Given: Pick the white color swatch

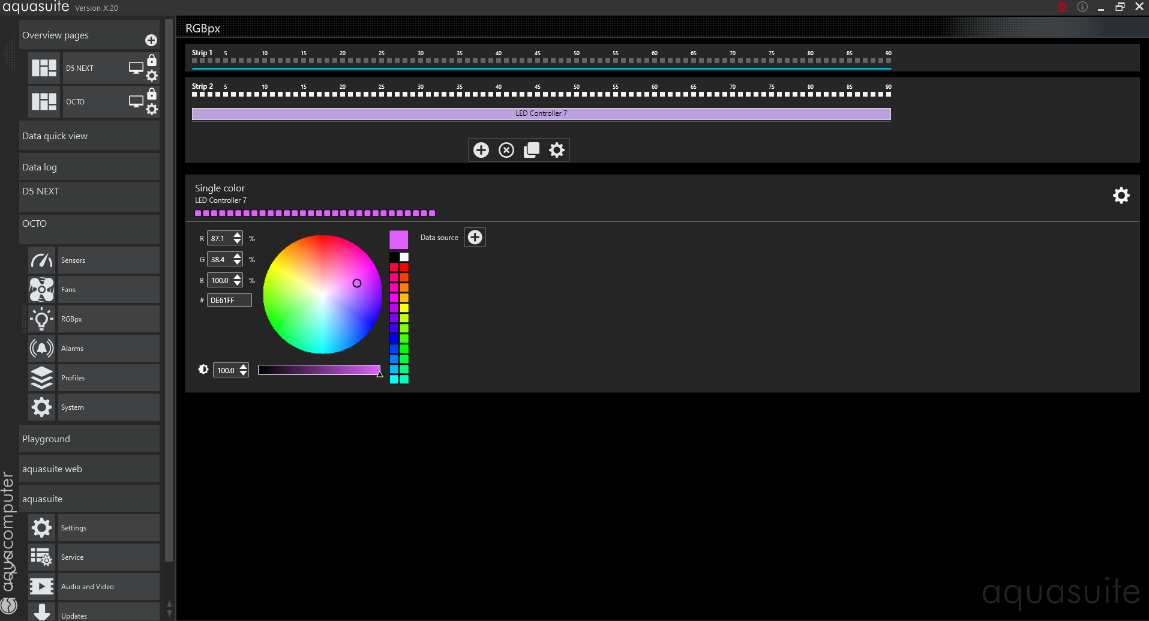Looking at the screenshot, I should 404,257.
